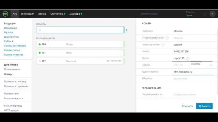Click the account domain in the header

click(x=150, y=14)
